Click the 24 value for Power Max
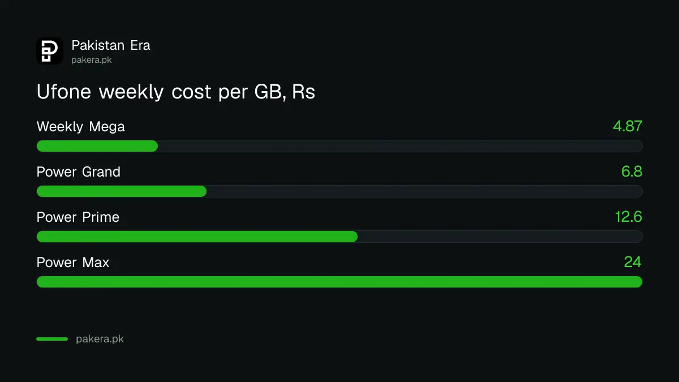This screenshot has height=382, width=679. point(633,262)
